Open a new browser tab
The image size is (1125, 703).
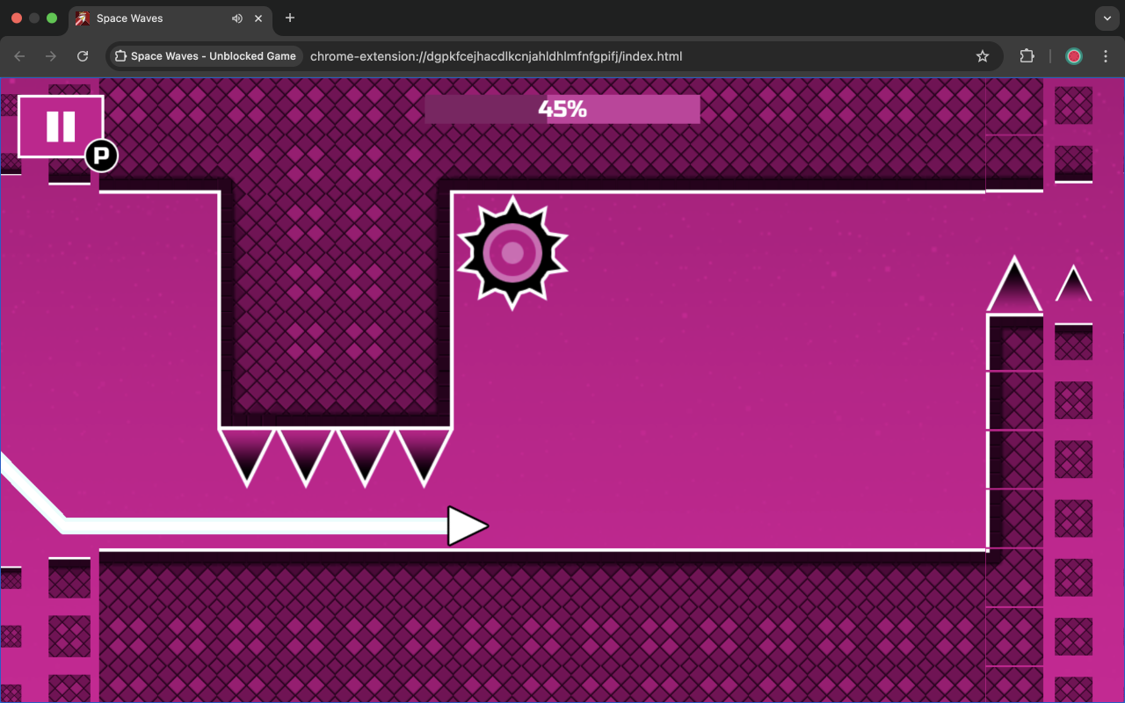coord(290,18)
